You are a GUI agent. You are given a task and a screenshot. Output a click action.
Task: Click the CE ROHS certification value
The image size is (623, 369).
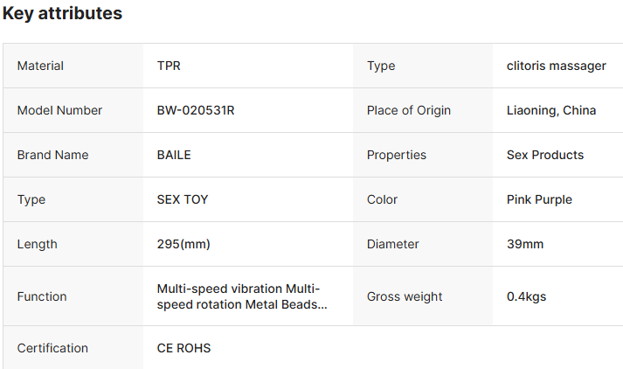coord(183,348)
